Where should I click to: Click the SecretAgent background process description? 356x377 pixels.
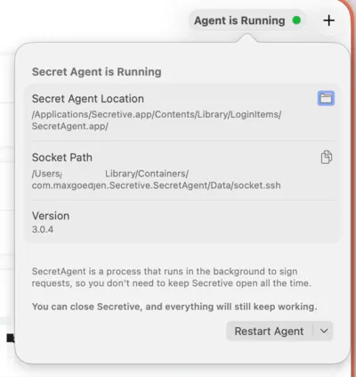172,277
